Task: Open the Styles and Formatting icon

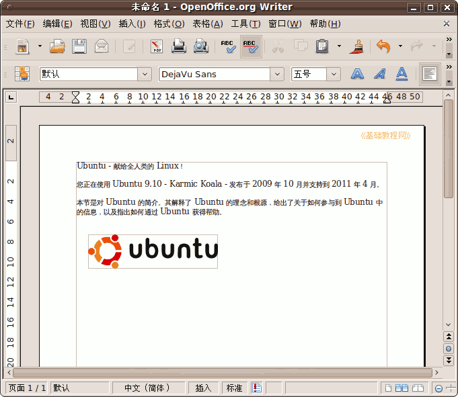Action: pyautogui.click(x=22, y=74)
